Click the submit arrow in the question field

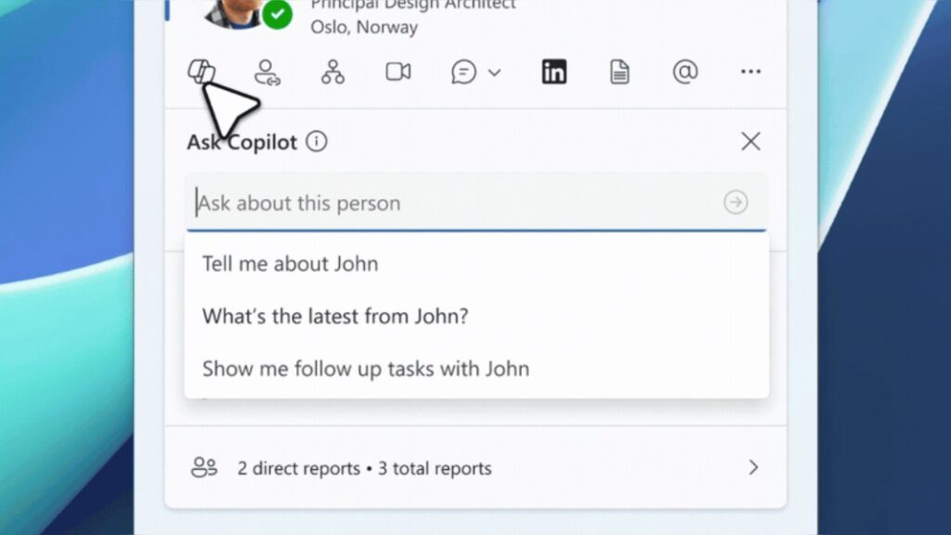[734, 202]
